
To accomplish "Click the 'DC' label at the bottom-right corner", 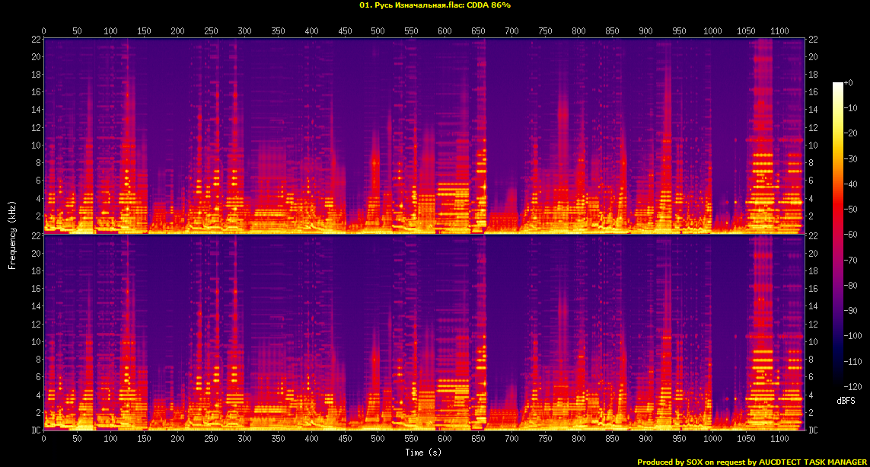I will (x=813, y=430).
